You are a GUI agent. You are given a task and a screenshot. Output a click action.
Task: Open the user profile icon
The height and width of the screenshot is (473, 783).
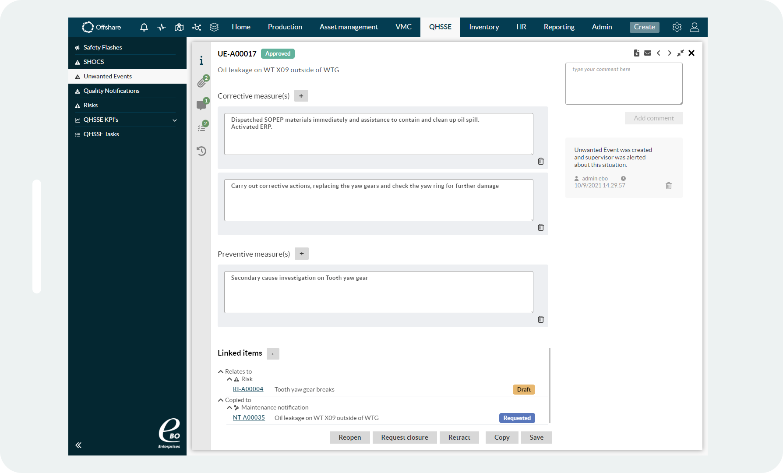(695, 27)
